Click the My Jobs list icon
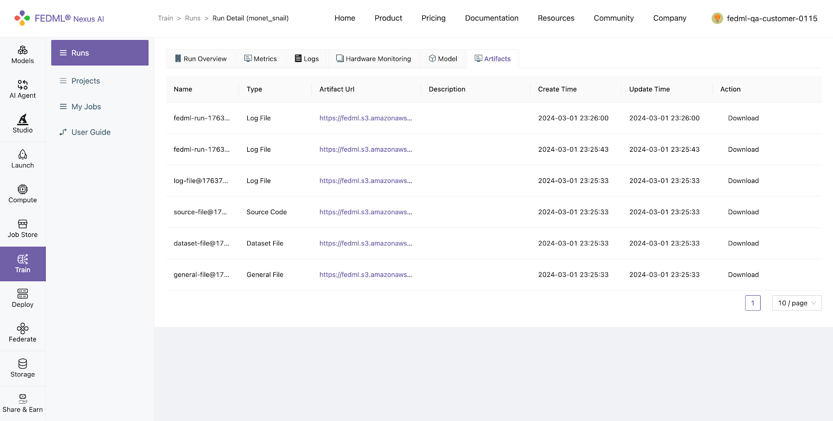Viewport: 833px width, 421px height. [x=63, y=107]
